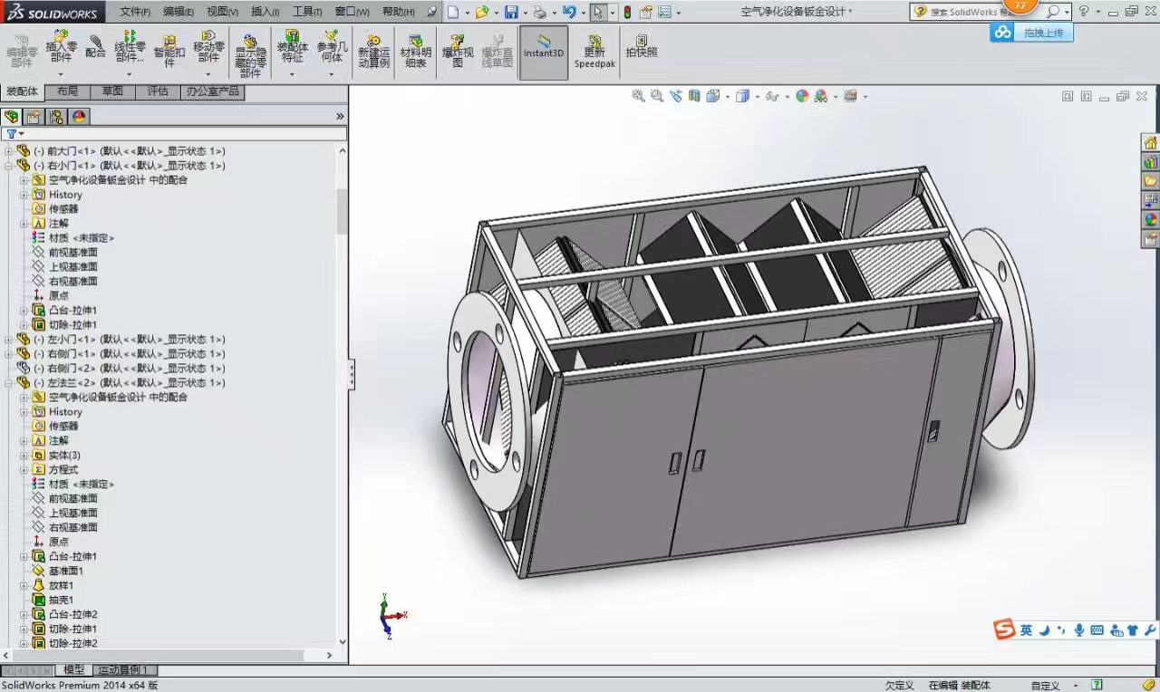Click the Print icon
The image size is (1160, 692).
pos(540,12)
